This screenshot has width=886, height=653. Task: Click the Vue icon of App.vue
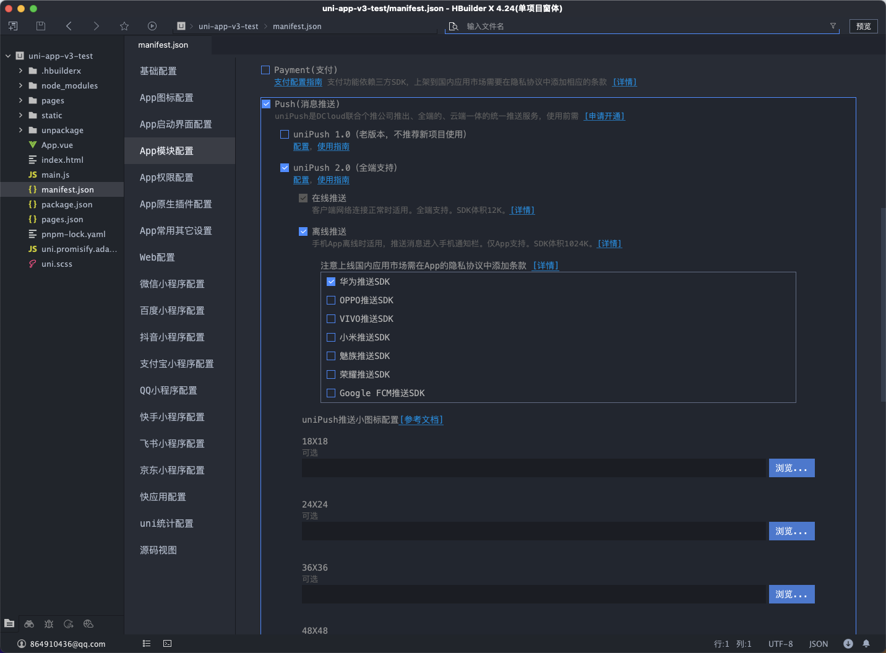point(33,145)
